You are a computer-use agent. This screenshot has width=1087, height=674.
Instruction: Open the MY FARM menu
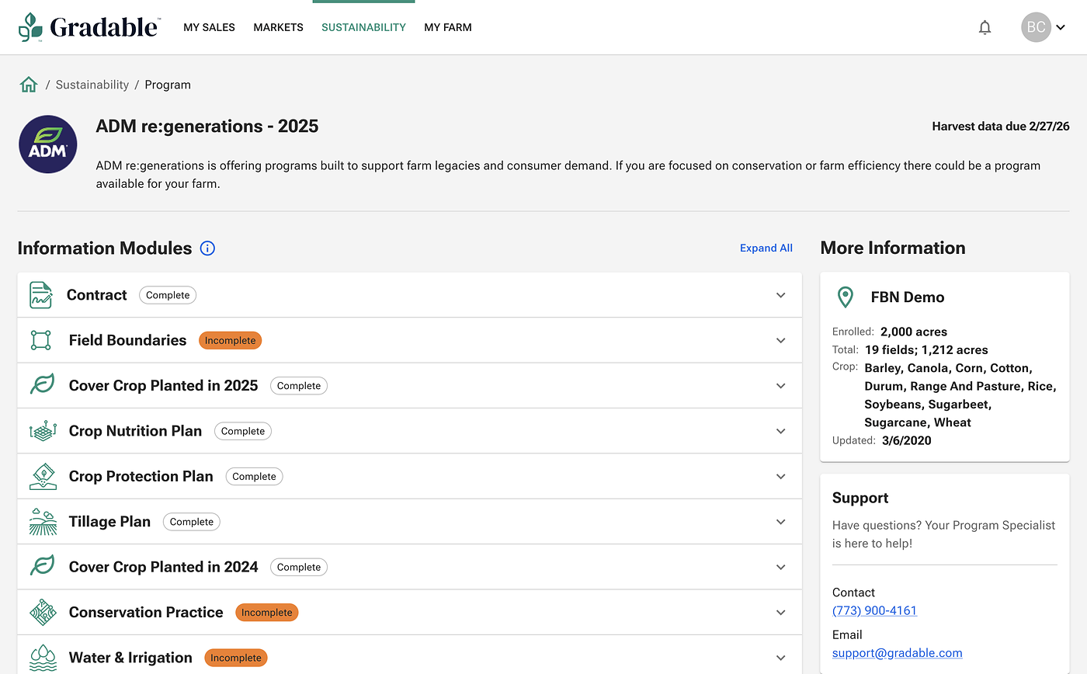(448, 27)
